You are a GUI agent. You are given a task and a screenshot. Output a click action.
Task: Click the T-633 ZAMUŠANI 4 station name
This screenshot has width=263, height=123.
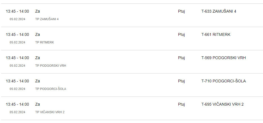tap(219, 11)
